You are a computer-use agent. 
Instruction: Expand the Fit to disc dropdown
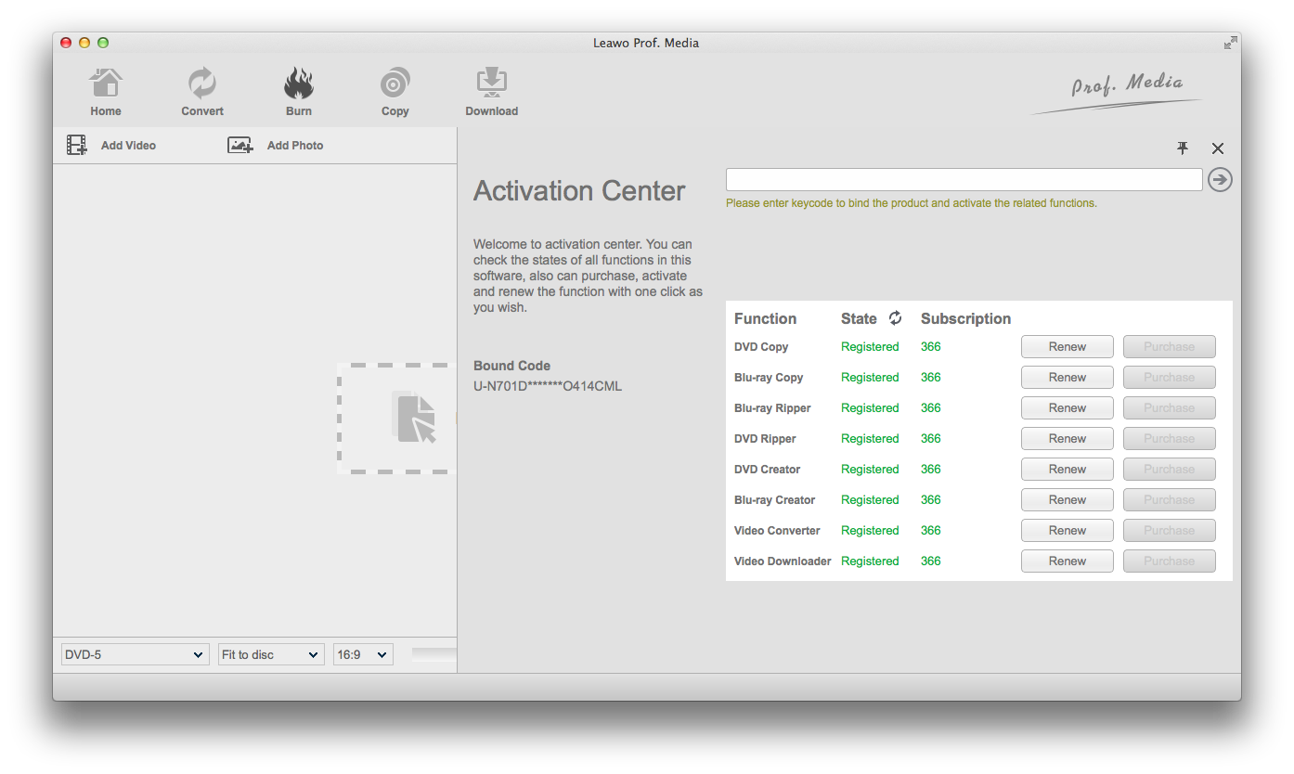pos(270,654)
